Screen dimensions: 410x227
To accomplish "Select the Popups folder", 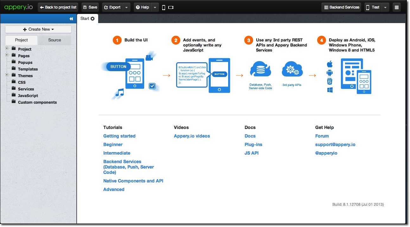I will click(25, 62).
